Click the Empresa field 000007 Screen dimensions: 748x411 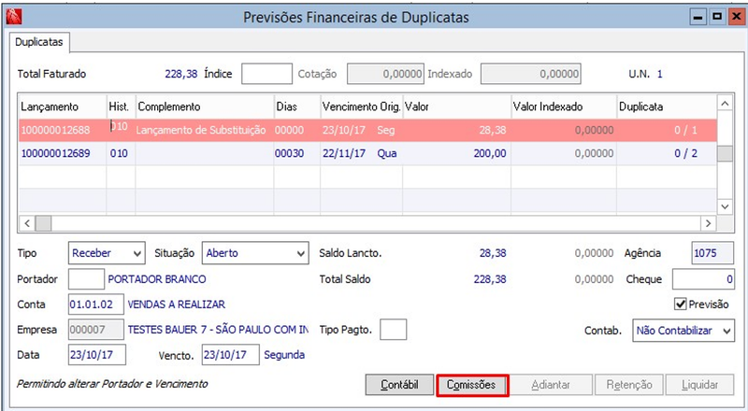[96, 330]
